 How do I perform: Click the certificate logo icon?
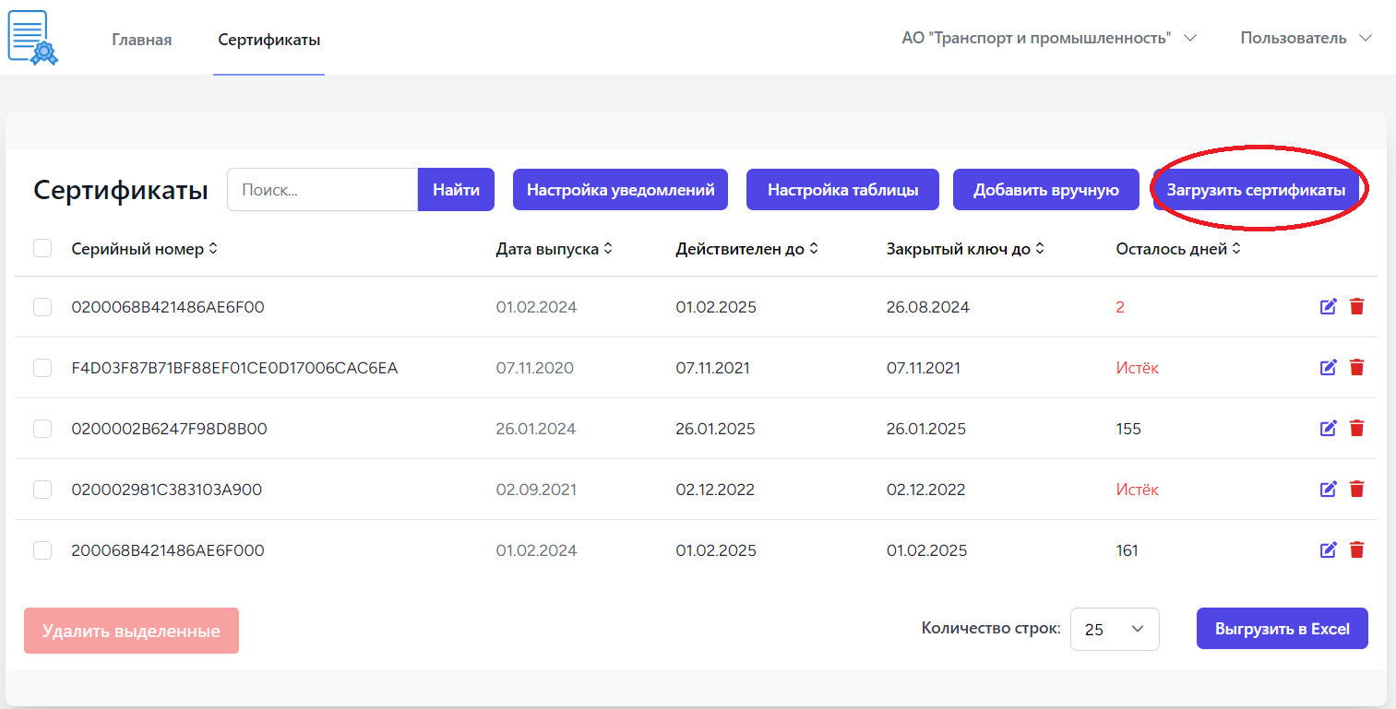pyautogui.click(x=32, y=37)
